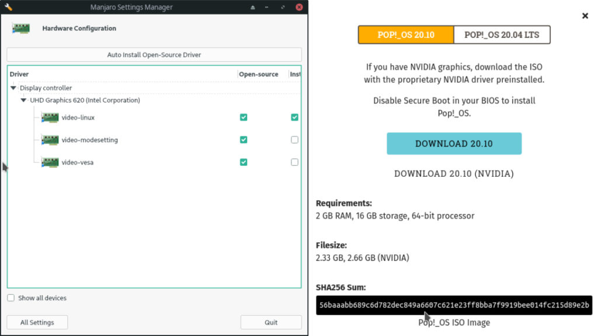Screen dimensions: 598x336
Task: Collapse the UHD Graphics 620 branch
Action: (24, 100)
